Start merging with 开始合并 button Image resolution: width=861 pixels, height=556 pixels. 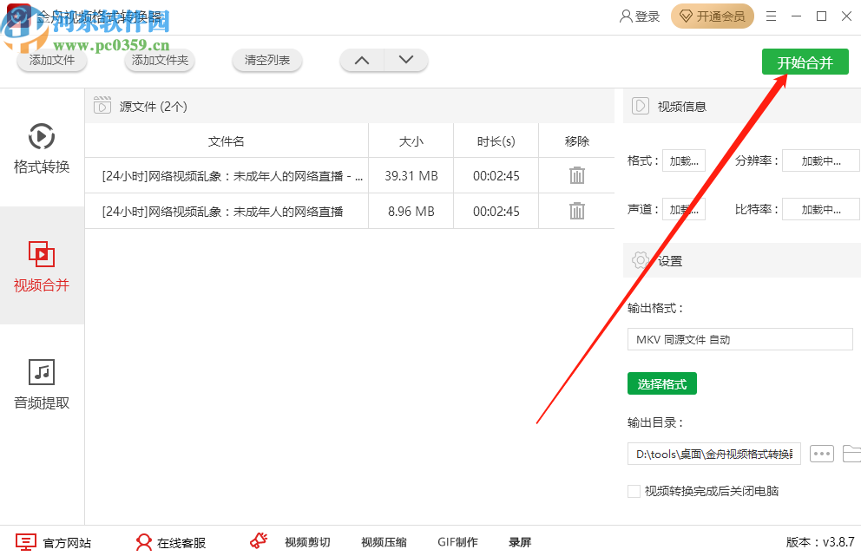pyautogui.click(x=805, y=62)
